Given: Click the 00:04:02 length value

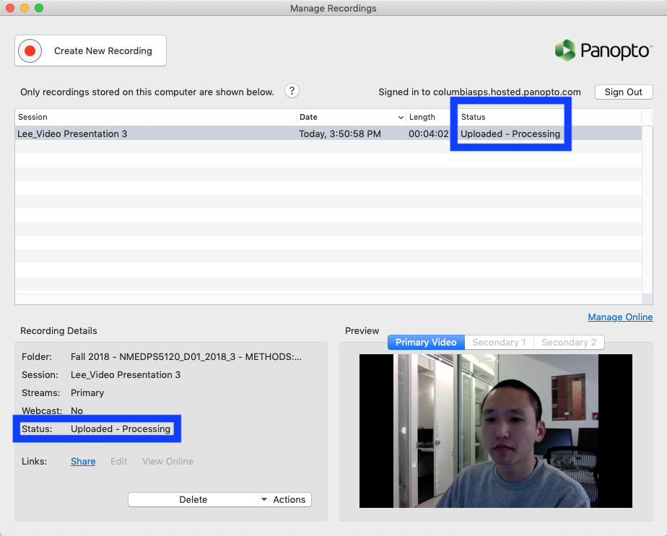Looking at the screenshot, I should [428, 133].
